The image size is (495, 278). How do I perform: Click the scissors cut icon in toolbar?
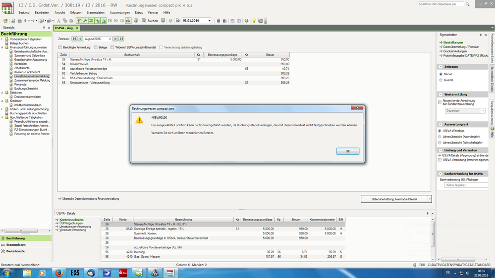pos(58,21)
